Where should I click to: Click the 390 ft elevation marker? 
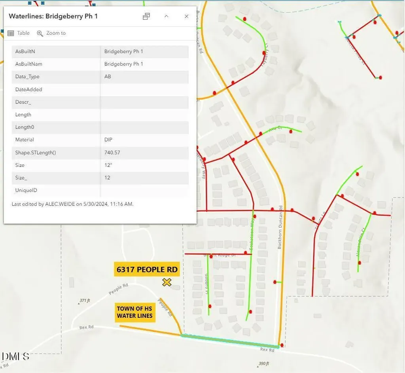263,364
